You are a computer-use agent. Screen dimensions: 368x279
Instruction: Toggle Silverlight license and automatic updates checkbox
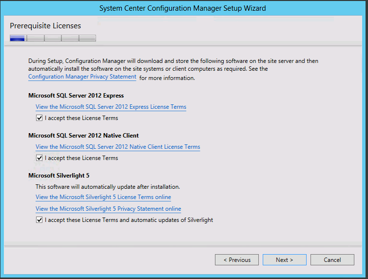point(39,220)
